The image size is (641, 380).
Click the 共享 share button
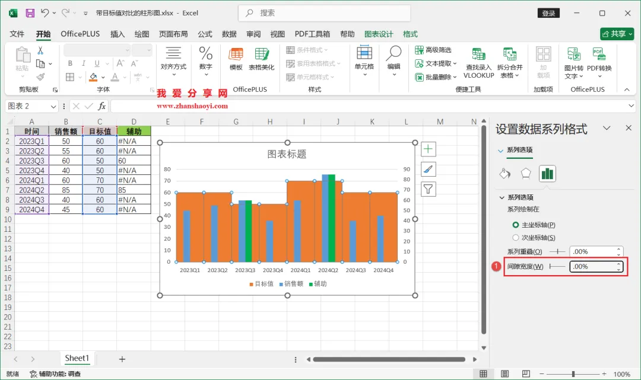[617, 34]
